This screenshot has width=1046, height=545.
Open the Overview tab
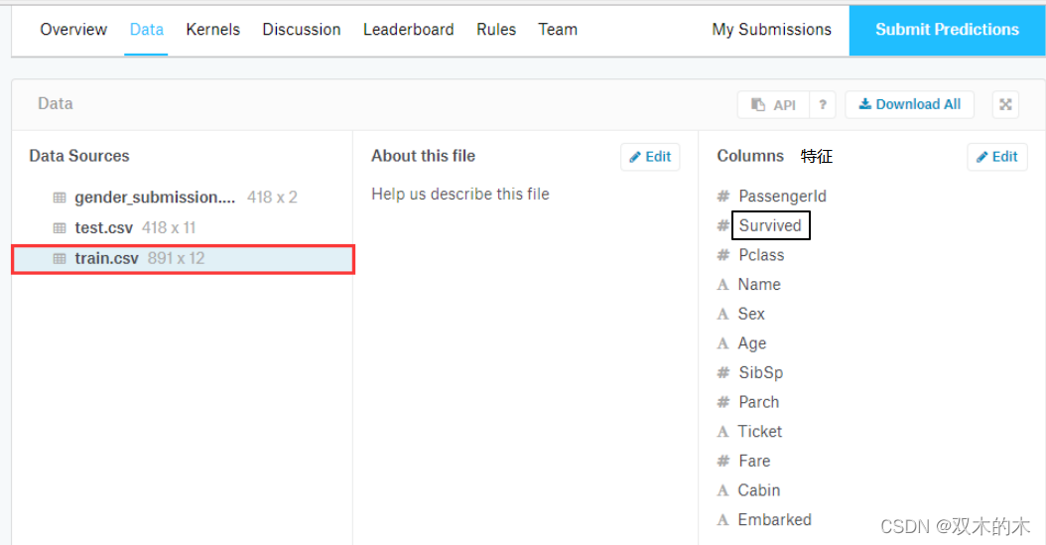tap(73, 30)
